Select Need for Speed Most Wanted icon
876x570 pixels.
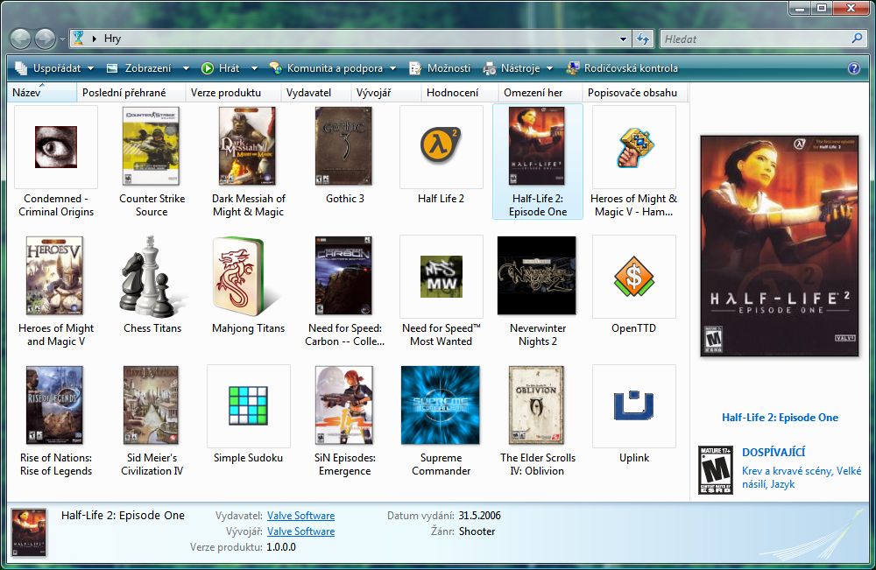pyautogui.click(x=442, y=277)
